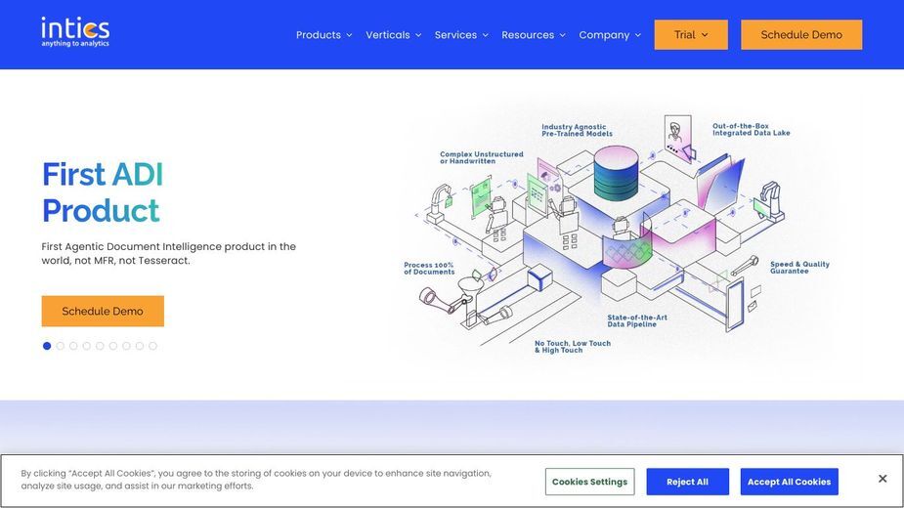Select the fifth carousel slide dot
This screenshot has height=508, width=904.
[x=100, y=346]
